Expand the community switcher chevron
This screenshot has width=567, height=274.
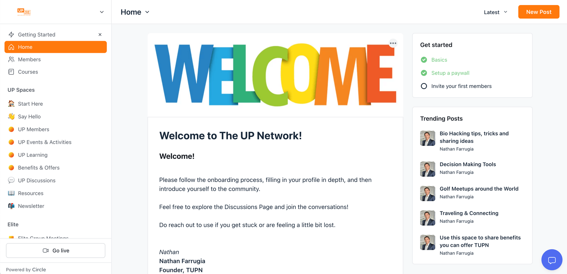pos(102,12)
